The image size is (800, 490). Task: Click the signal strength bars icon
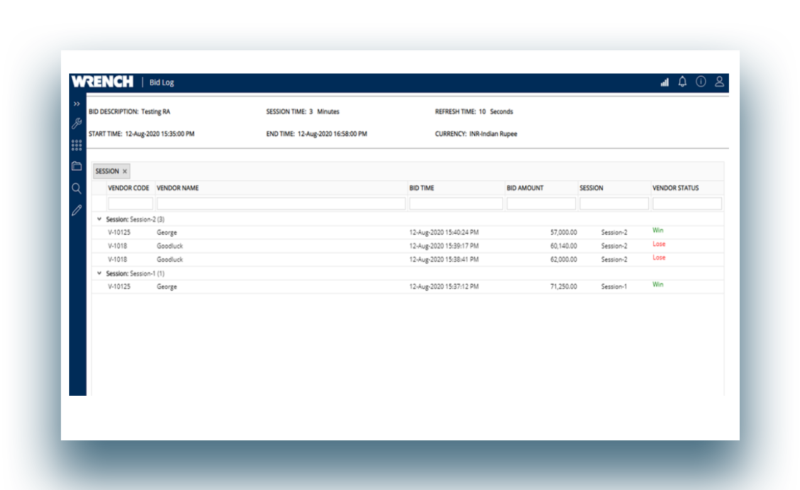pyautogui.click(x=665, y=82)
